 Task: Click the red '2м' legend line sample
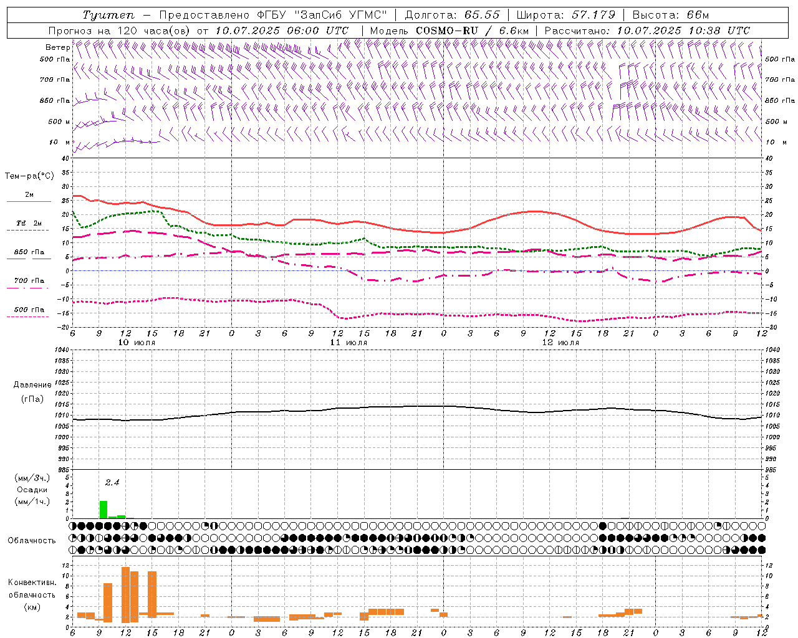point(29,202)
